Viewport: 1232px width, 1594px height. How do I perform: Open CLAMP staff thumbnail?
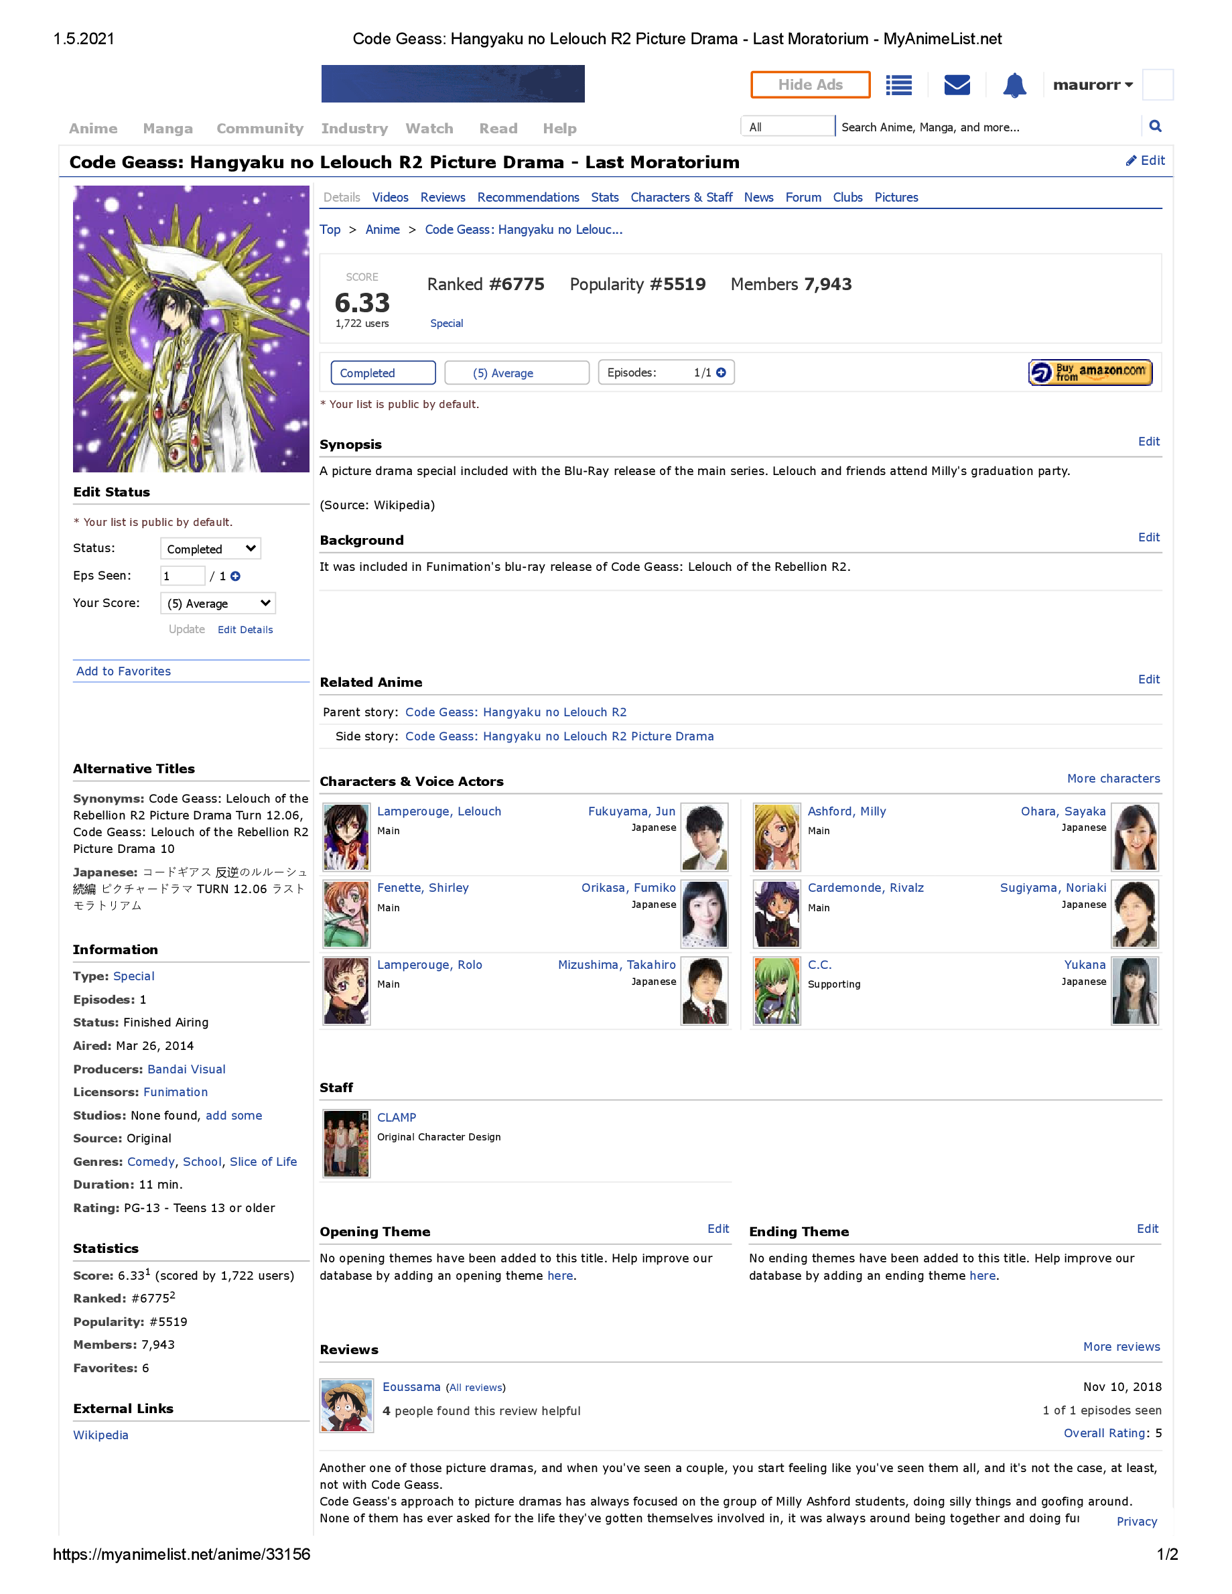pyautogui.click(x=346, y=1144)
